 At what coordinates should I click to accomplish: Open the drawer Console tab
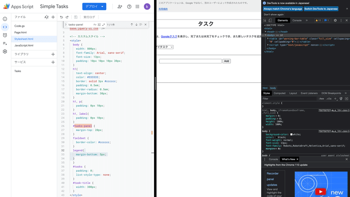coord(273,159)
